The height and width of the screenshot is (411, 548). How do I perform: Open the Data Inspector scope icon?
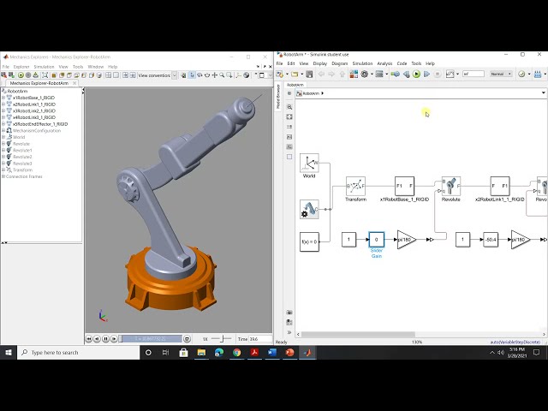tap(450, 74)
